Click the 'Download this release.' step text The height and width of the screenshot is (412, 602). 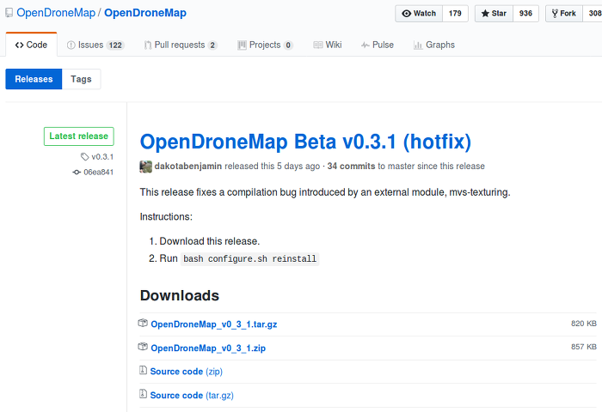point(210,241)
